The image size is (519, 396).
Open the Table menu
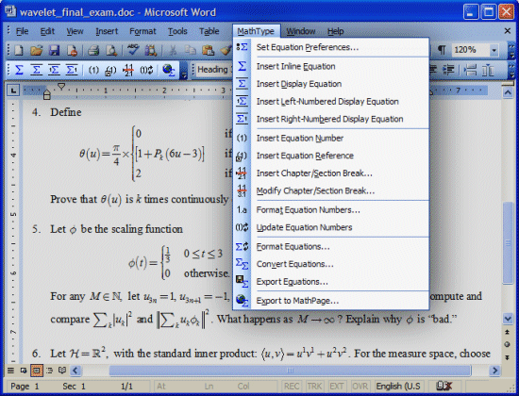click(x=209, y=31)
